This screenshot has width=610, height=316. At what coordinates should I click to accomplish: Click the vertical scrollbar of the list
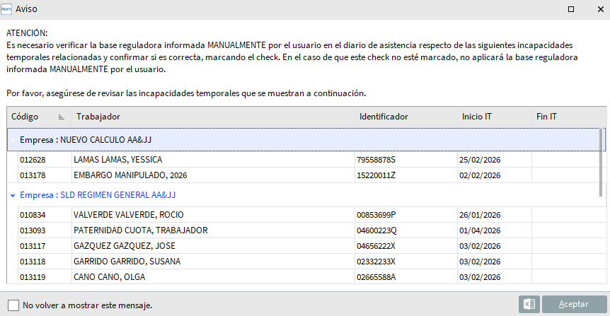(602, 163)
